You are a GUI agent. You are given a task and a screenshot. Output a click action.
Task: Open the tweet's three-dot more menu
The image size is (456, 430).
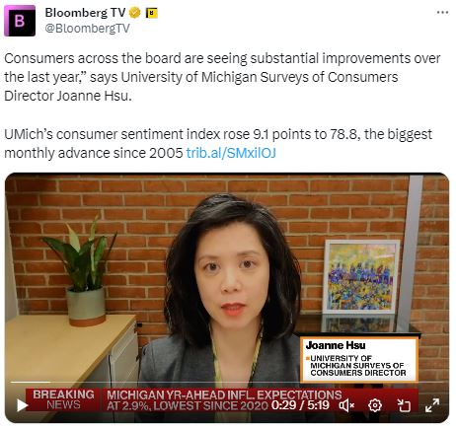tap(442, 13)
